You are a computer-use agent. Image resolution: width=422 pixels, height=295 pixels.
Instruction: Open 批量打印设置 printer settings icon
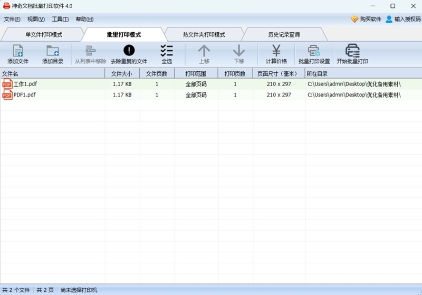pyautogui.click(x=314, y=51)
